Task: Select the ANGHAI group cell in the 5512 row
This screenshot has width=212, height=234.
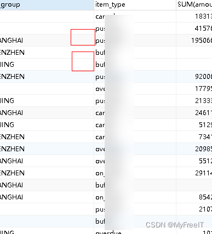Action: [47, 161]
